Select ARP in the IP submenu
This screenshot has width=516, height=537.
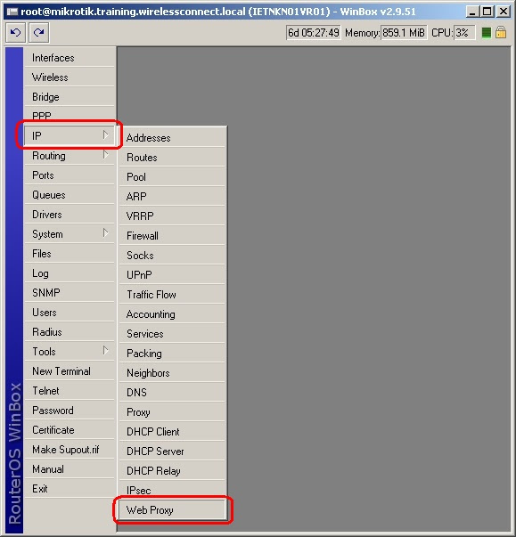(172, 197)
